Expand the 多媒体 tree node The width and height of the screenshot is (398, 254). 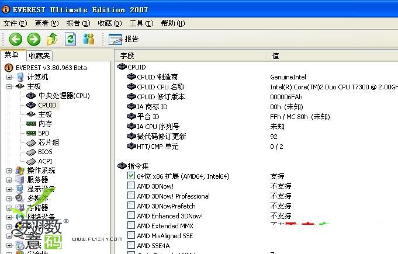9,199
